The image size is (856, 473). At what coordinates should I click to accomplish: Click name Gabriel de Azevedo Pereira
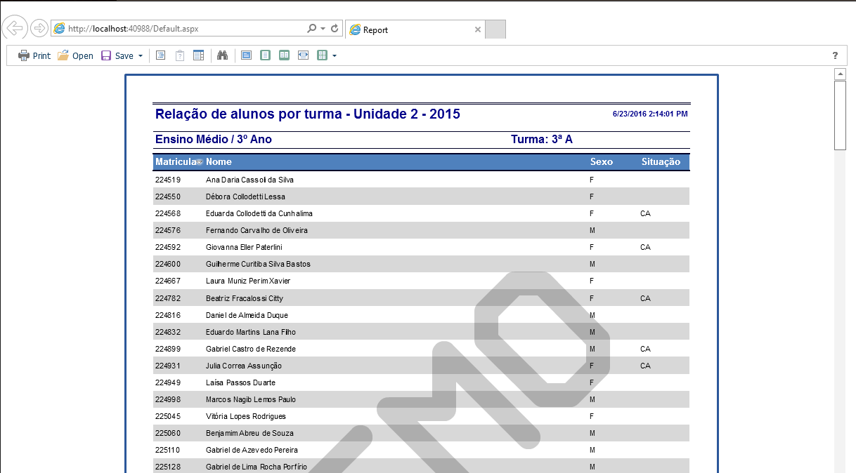pyautogui.click(x=252, y=450)
